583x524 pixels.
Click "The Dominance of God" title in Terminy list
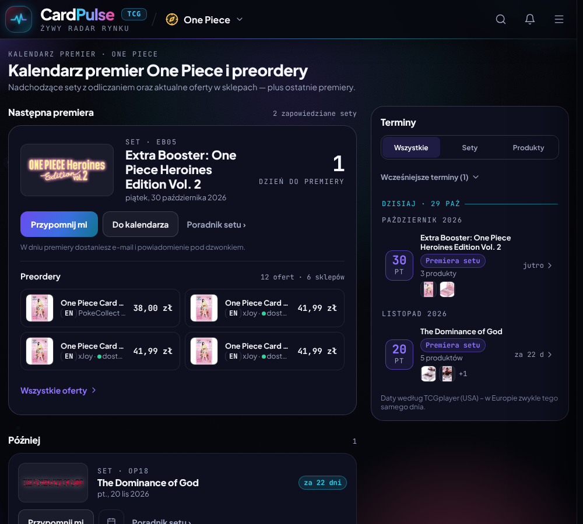point(461,331)
